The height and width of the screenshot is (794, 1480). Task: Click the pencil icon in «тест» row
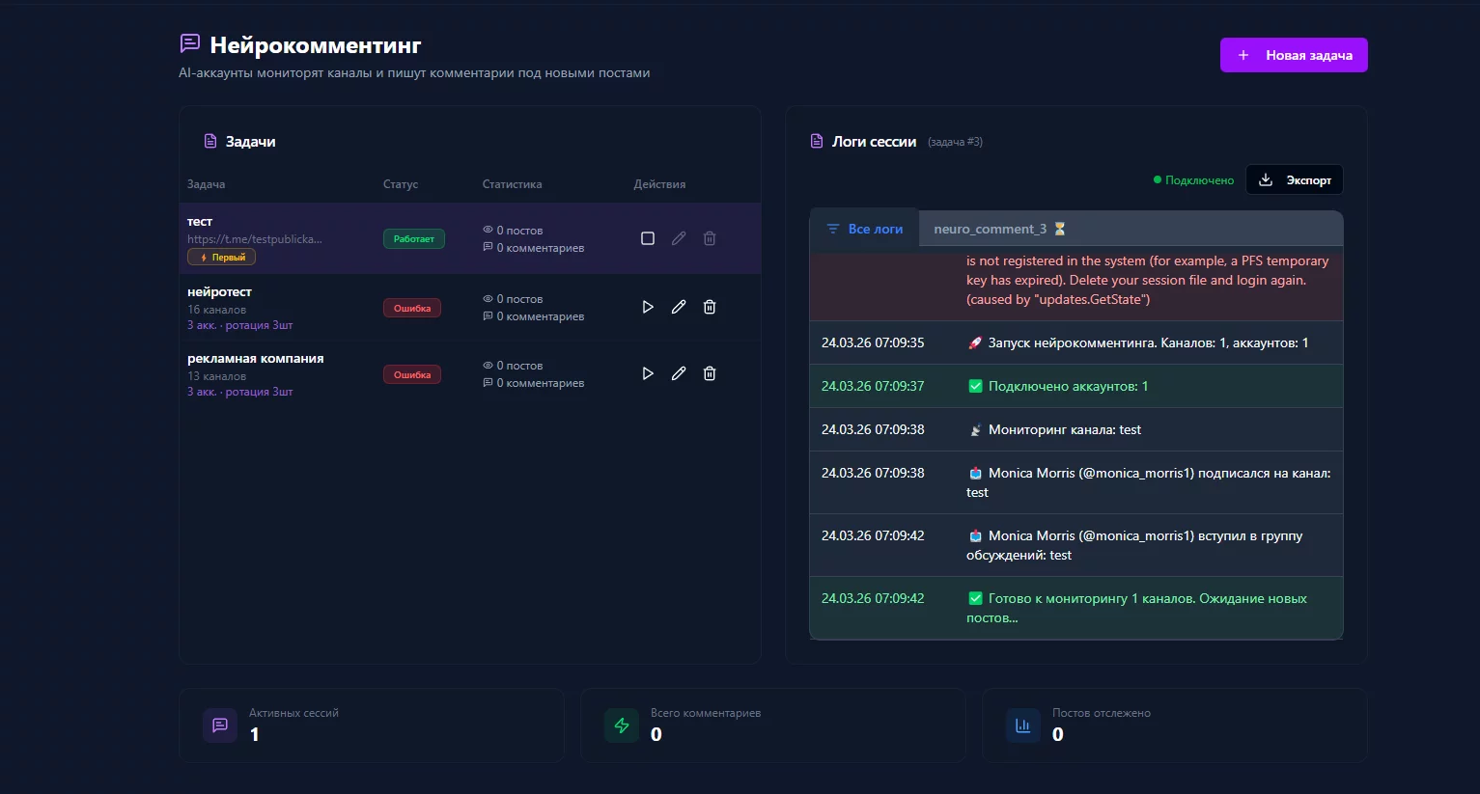point(679,238)
